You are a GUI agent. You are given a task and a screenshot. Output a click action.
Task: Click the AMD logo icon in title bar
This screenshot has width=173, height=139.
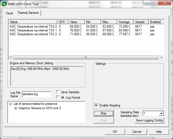pos(4,4)
